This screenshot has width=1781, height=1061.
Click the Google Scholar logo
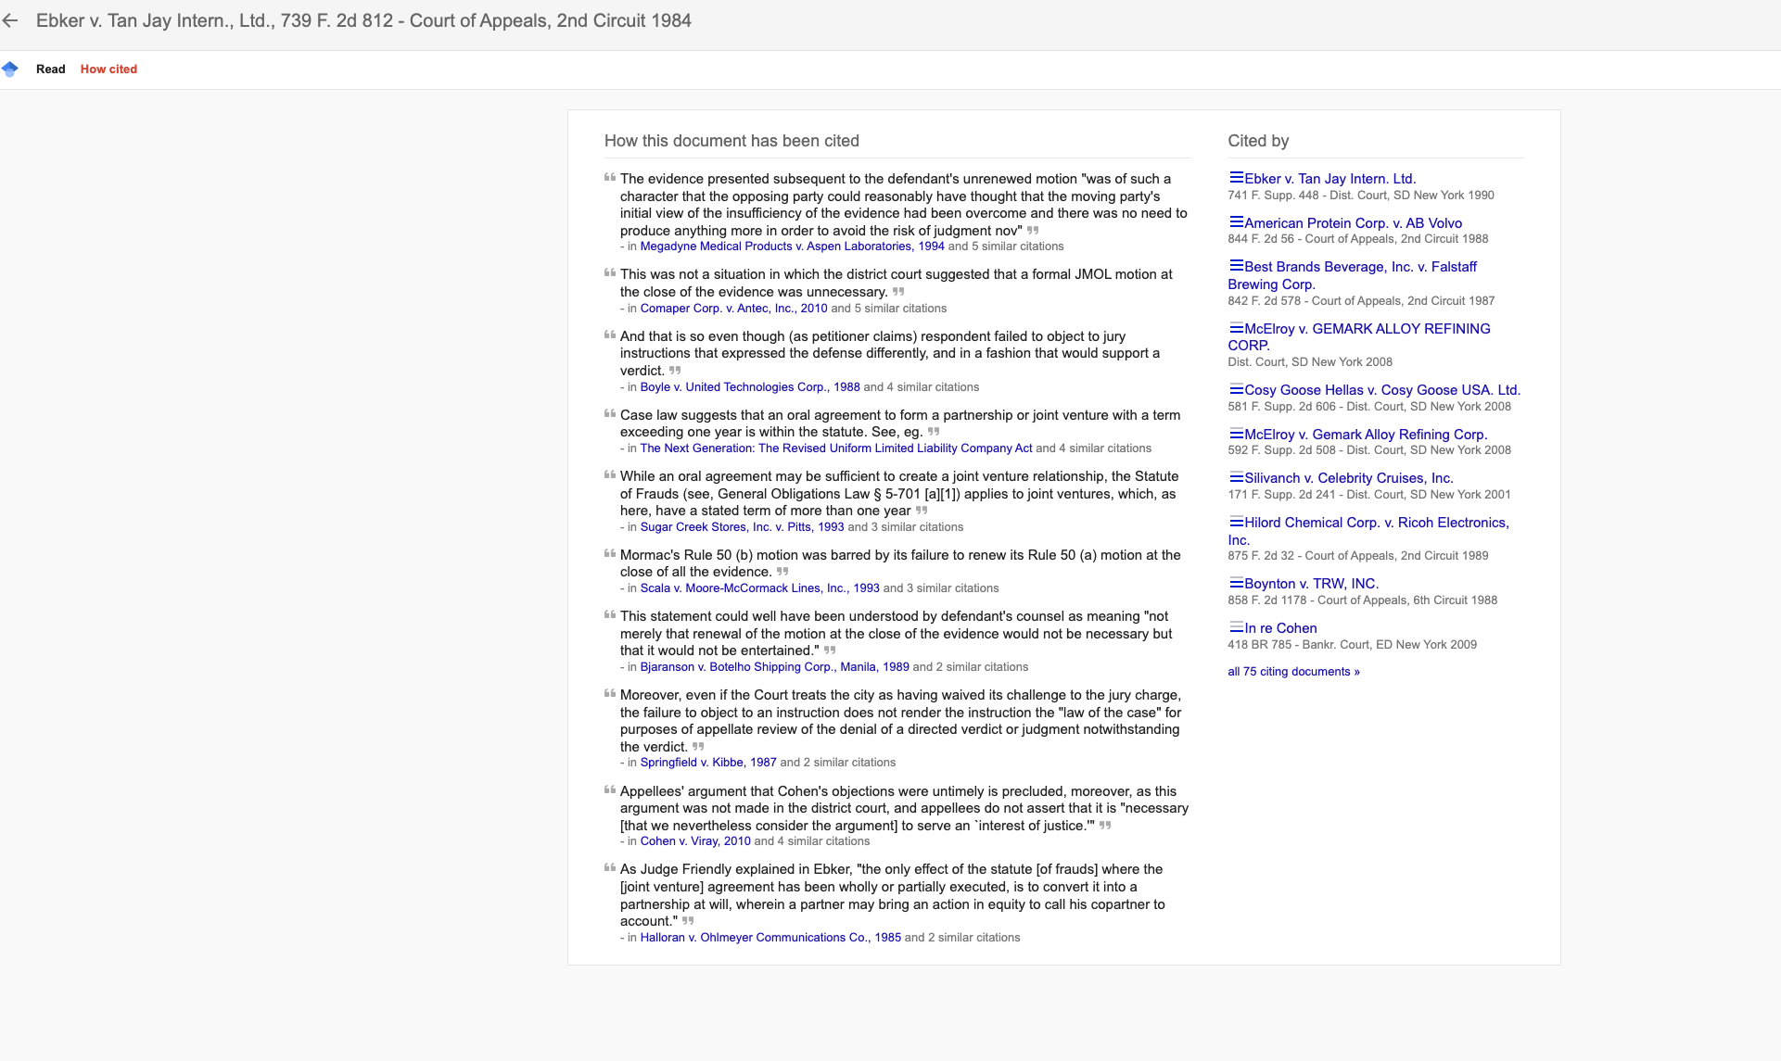11,69
